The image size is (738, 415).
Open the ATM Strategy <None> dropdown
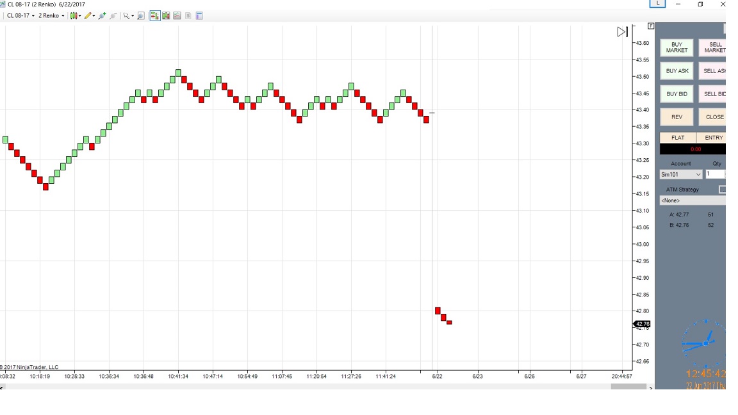tap(693, 200)
